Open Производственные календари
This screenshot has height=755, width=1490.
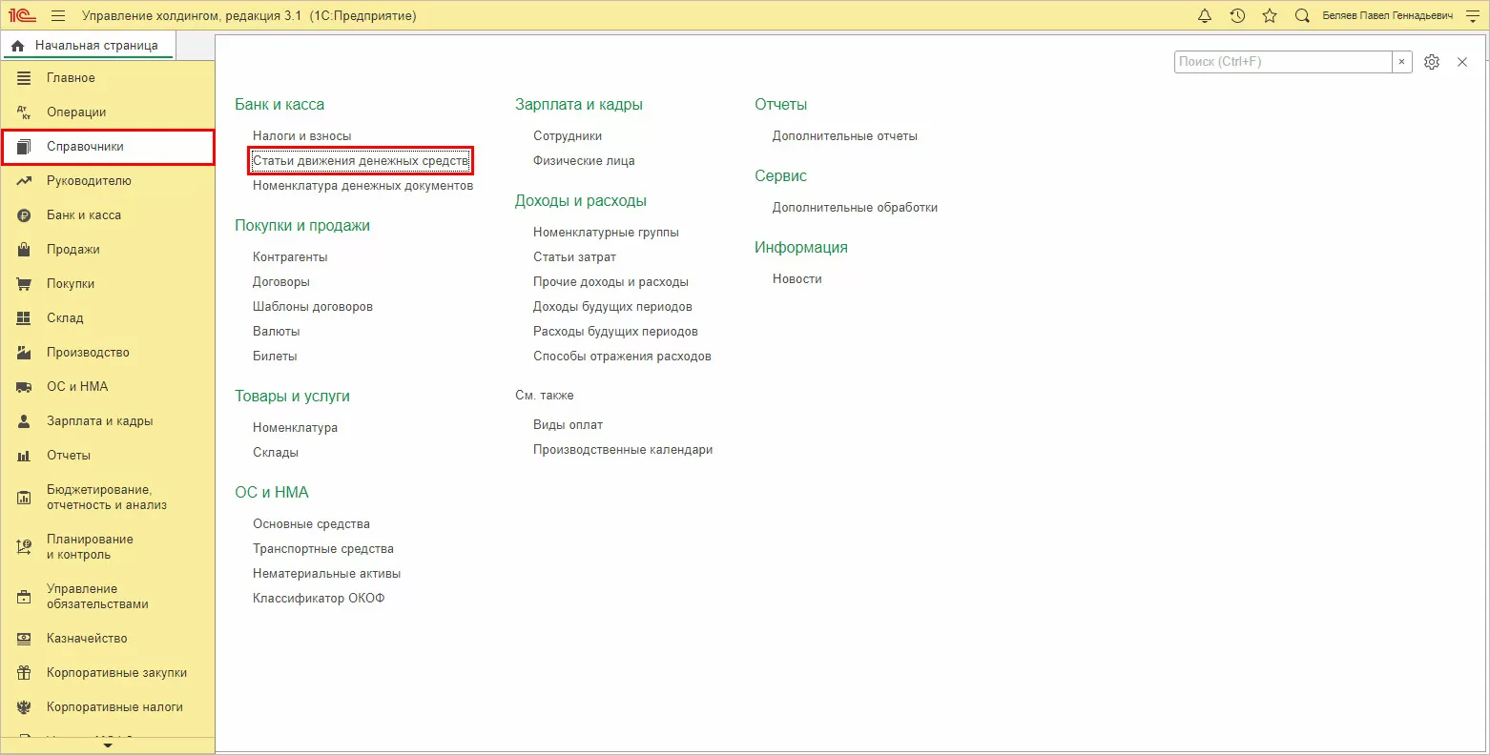pyautogui.click(x=623, y=450)
